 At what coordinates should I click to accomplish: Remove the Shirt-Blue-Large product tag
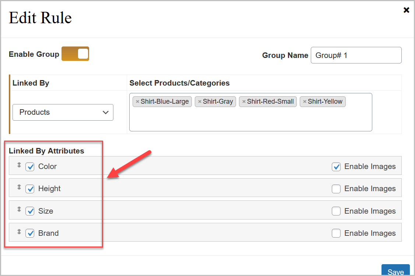138,102
